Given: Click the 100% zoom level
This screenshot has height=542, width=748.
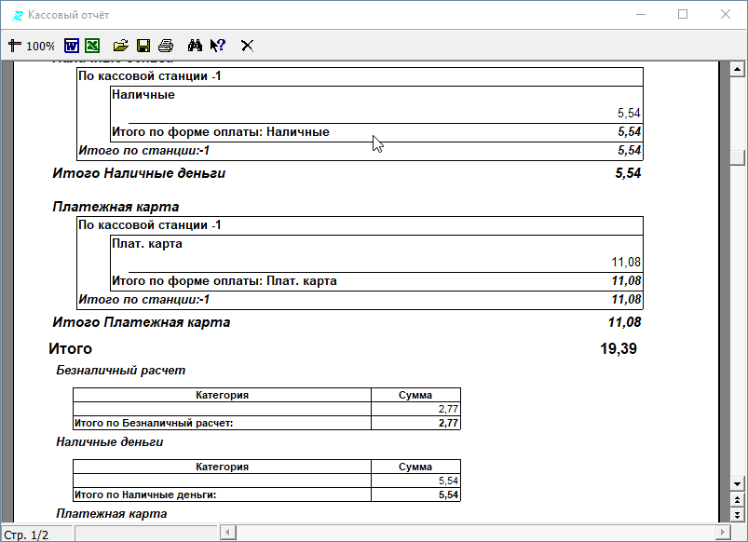Looking at the screenshot, I should tap(40, 46).
